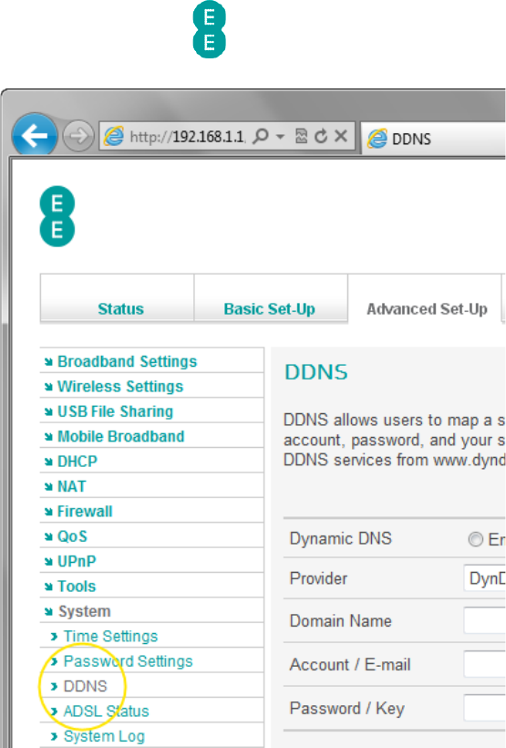
Task: Open NAT menu item
Action: tap(71, 486)
